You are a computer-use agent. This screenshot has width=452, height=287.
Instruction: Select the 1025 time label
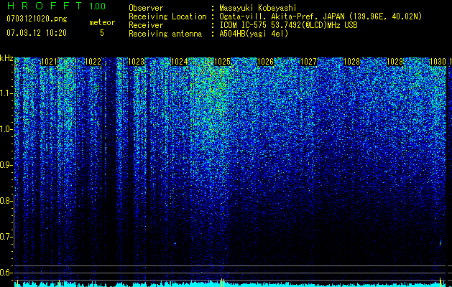[x=222, y=62]
